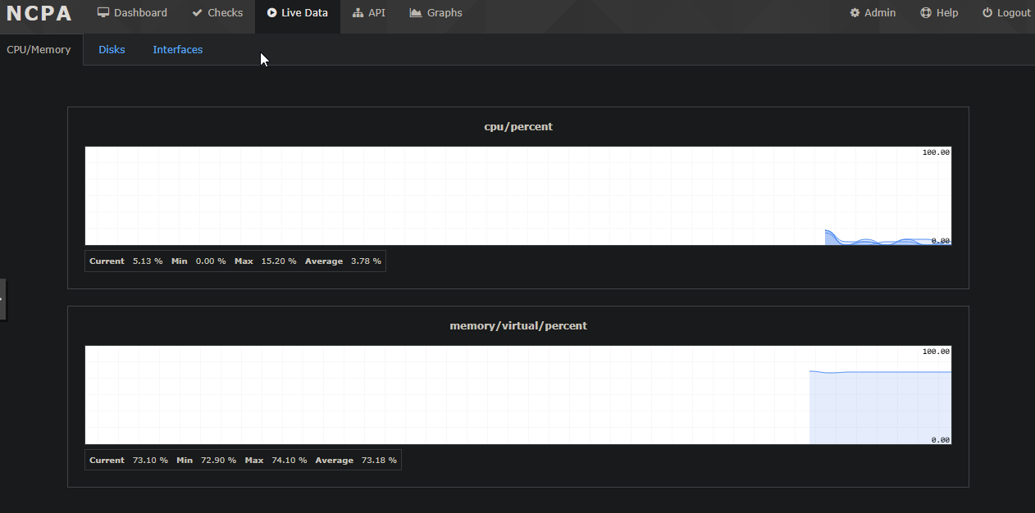Viewport: 1035px width, 513px height.
Task: Click the NCPA logo
Action: (39, 14)
